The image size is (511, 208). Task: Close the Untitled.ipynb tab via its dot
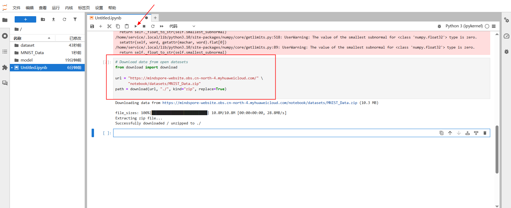click(x=146, y=18)
